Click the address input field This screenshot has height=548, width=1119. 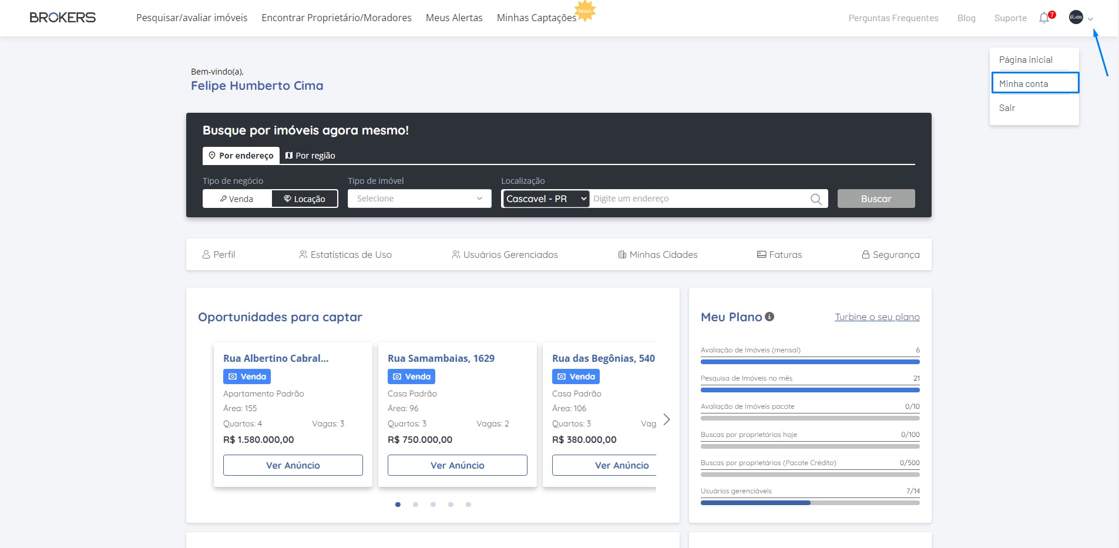699,199
